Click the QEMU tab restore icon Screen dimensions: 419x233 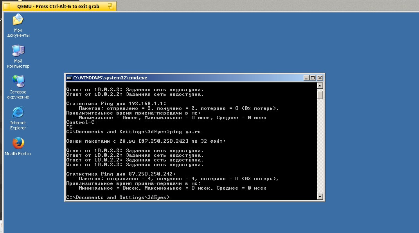(111, 6)
